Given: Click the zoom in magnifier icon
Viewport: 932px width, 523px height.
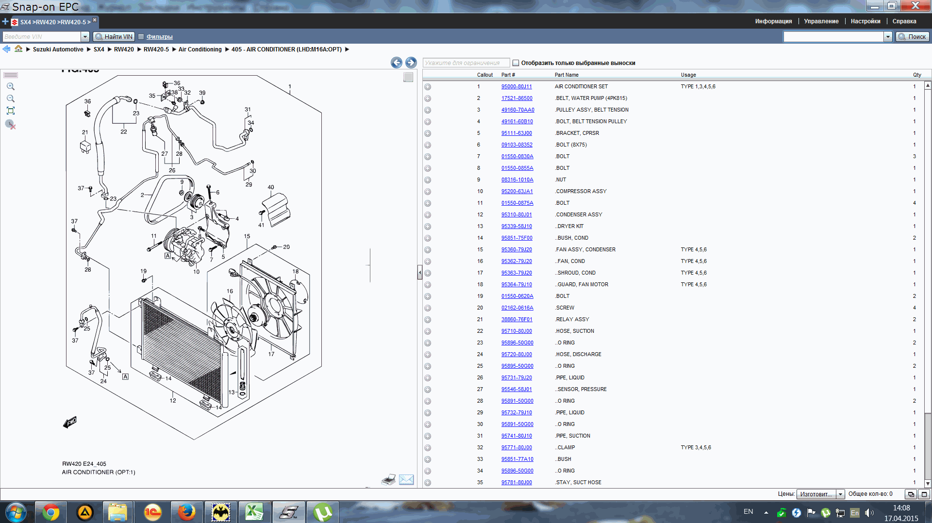Looking at the screenshot, I should (x=11, y=86).
